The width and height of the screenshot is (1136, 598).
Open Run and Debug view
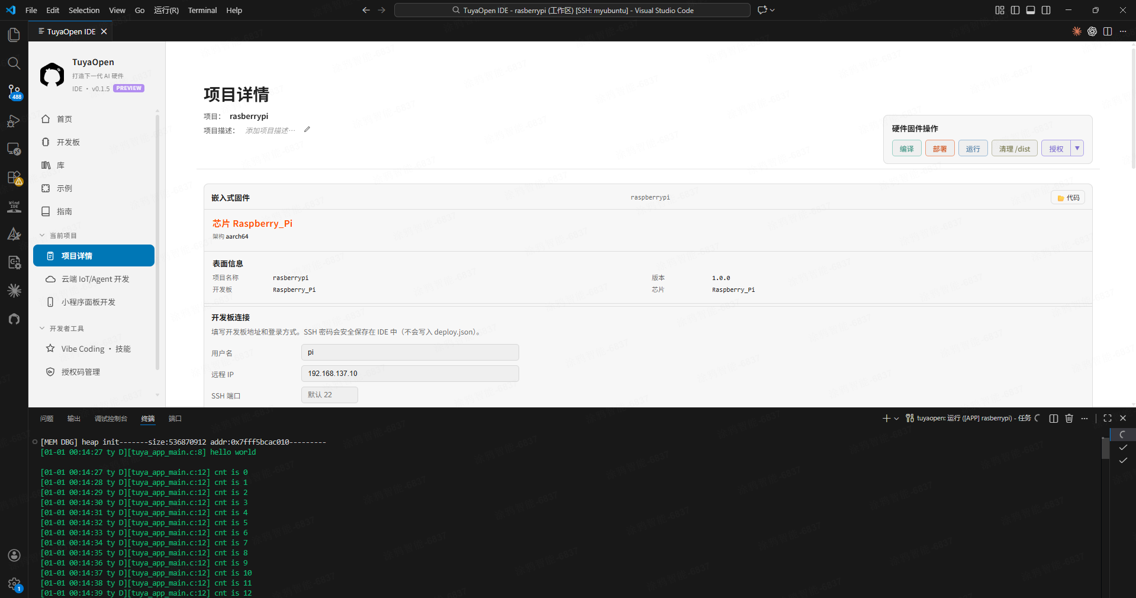(x=14, y=121)
